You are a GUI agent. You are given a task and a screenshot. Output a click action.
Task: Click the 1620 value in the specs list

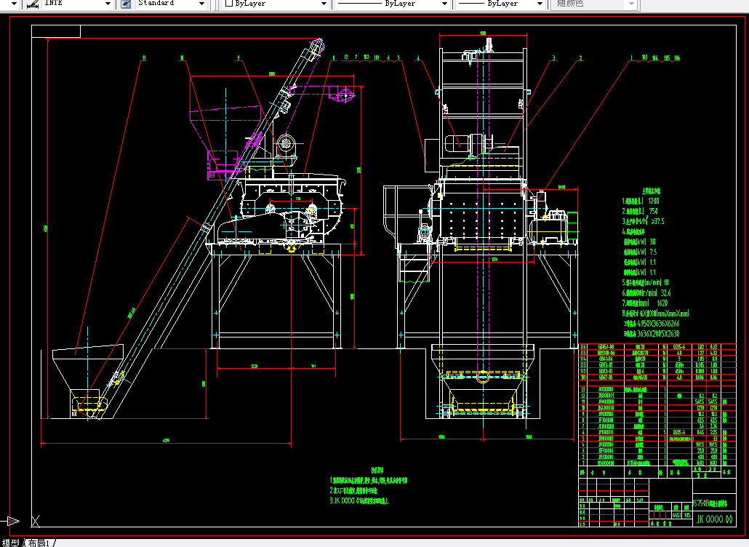pos(662,303)
